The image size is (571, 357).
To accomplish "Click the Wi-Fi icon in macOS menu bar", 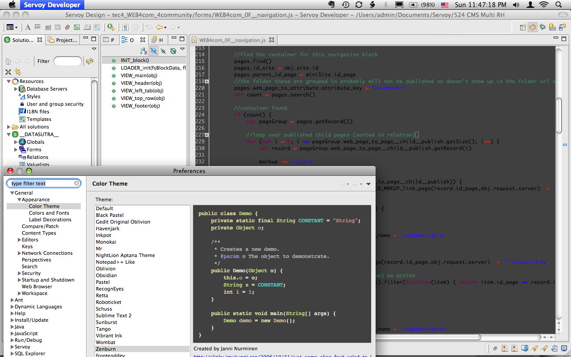I will tap(544, 5).
